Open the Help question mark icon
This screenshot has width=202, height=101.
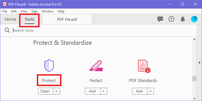point(171,19)
